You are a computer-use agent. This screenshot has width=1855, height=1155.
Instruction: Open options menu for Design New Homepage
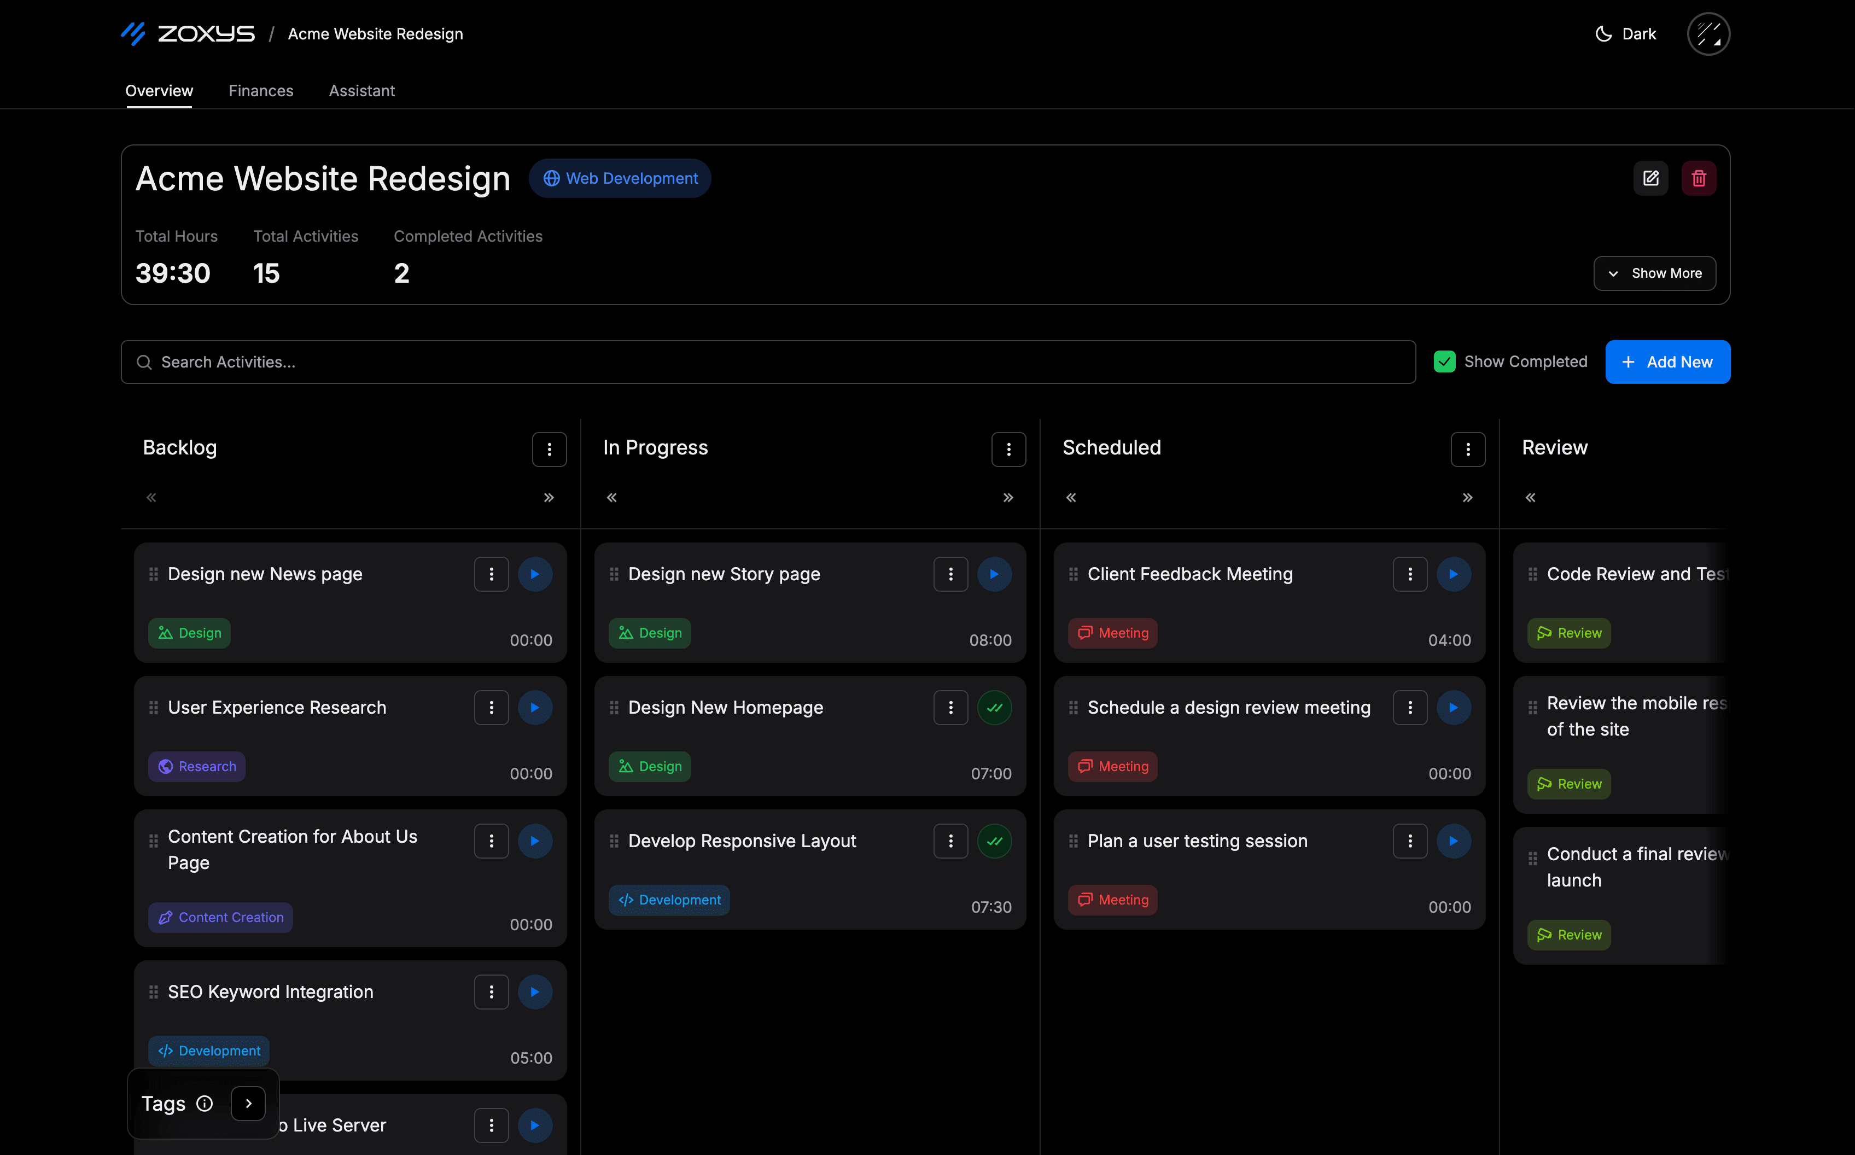point(951,707)
